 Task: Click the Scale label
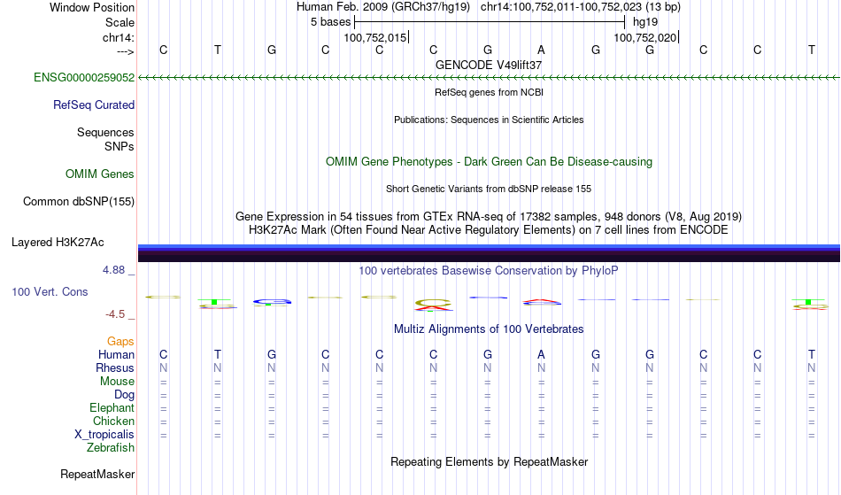(x=120, y=22)
